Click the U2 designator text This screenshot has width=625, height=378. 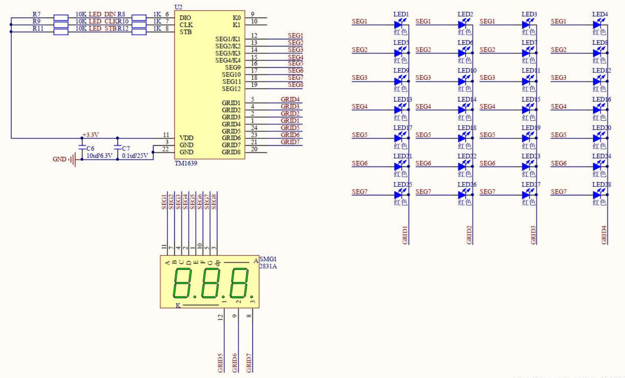(178, 7)
